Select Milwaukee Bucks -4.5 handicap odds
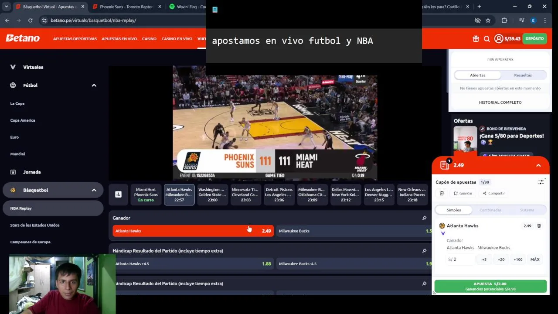 (x=354, y=264)
